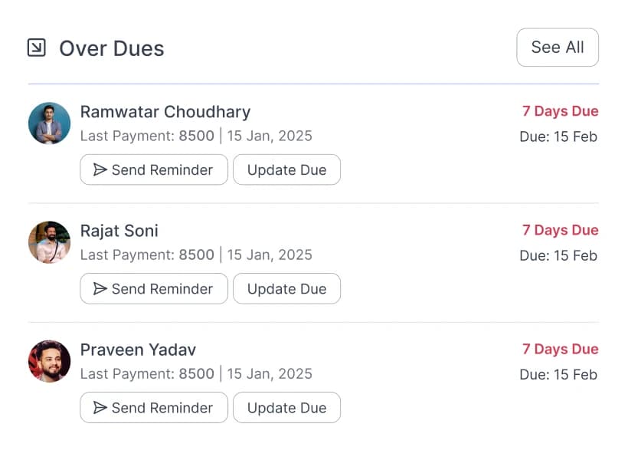
Task: Send Reminder to Rajat Soni
Action: click(154, 288)
